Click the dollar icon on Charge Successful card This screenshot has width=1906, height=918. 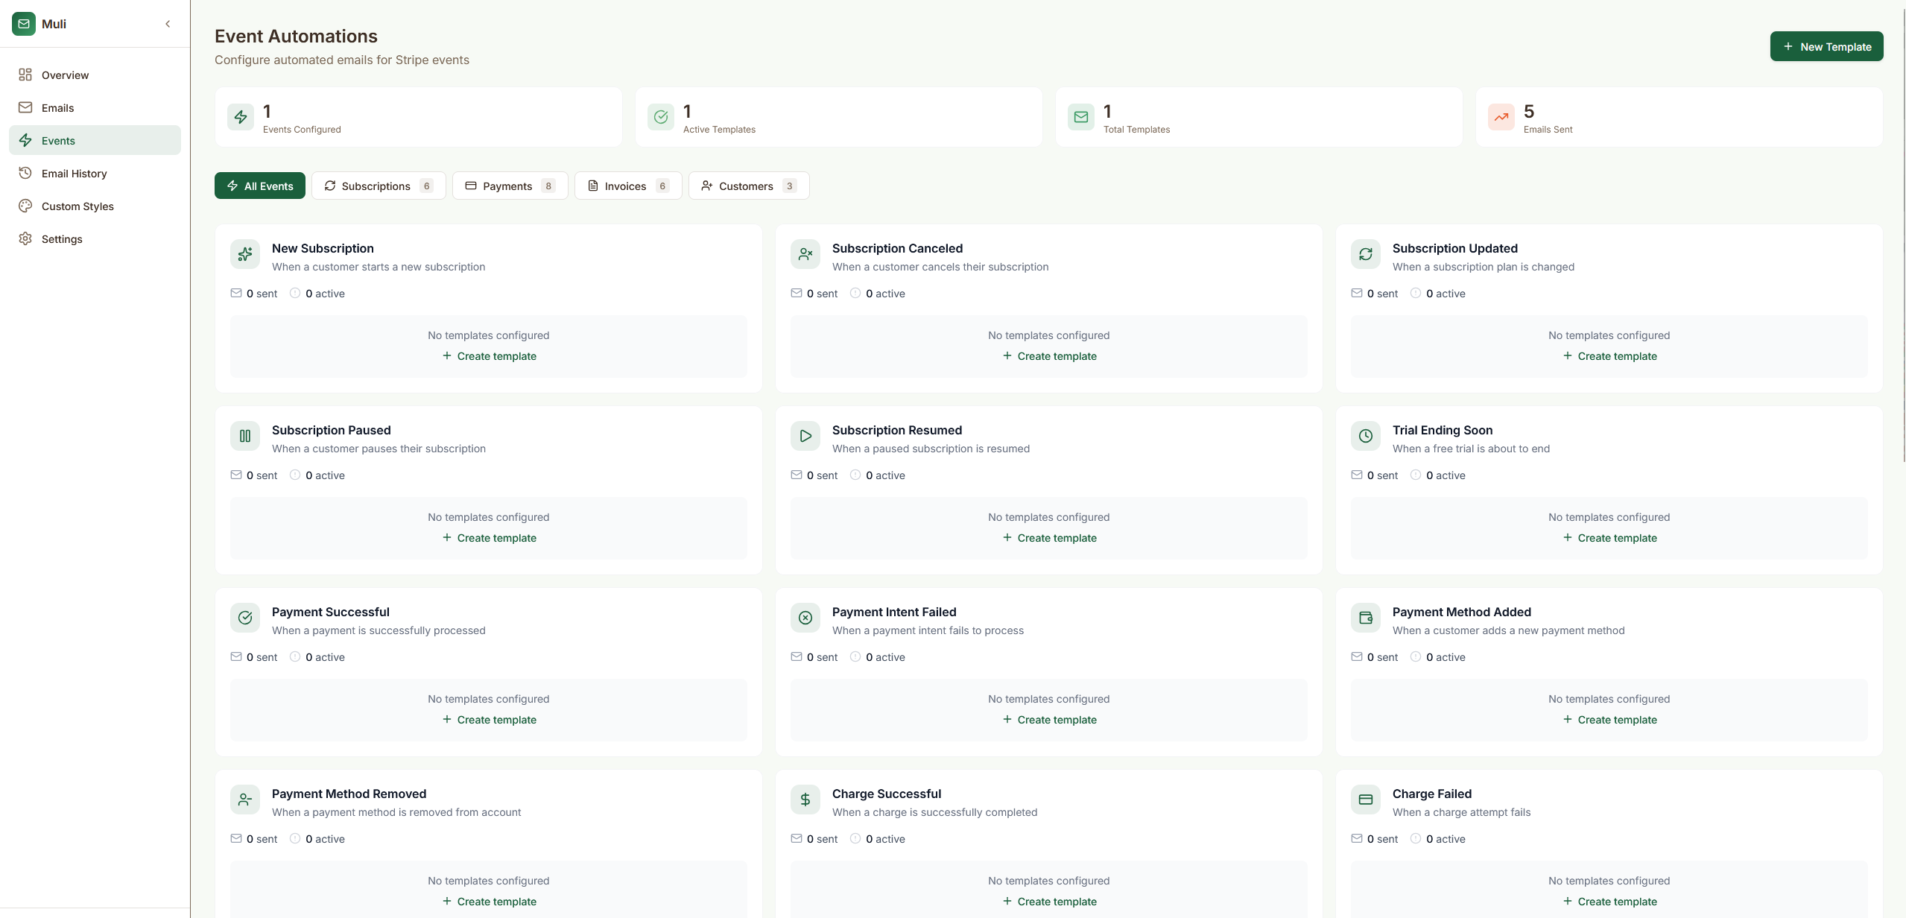(805, 799)
